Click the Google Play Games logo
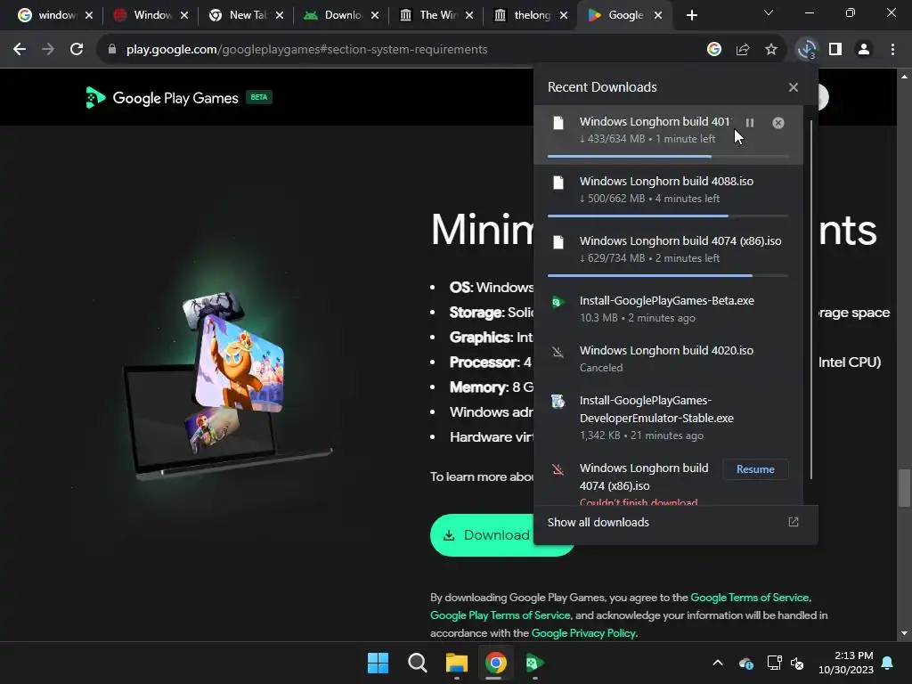The width and height of the screenshot is (912, 684). tap(162, 98)
